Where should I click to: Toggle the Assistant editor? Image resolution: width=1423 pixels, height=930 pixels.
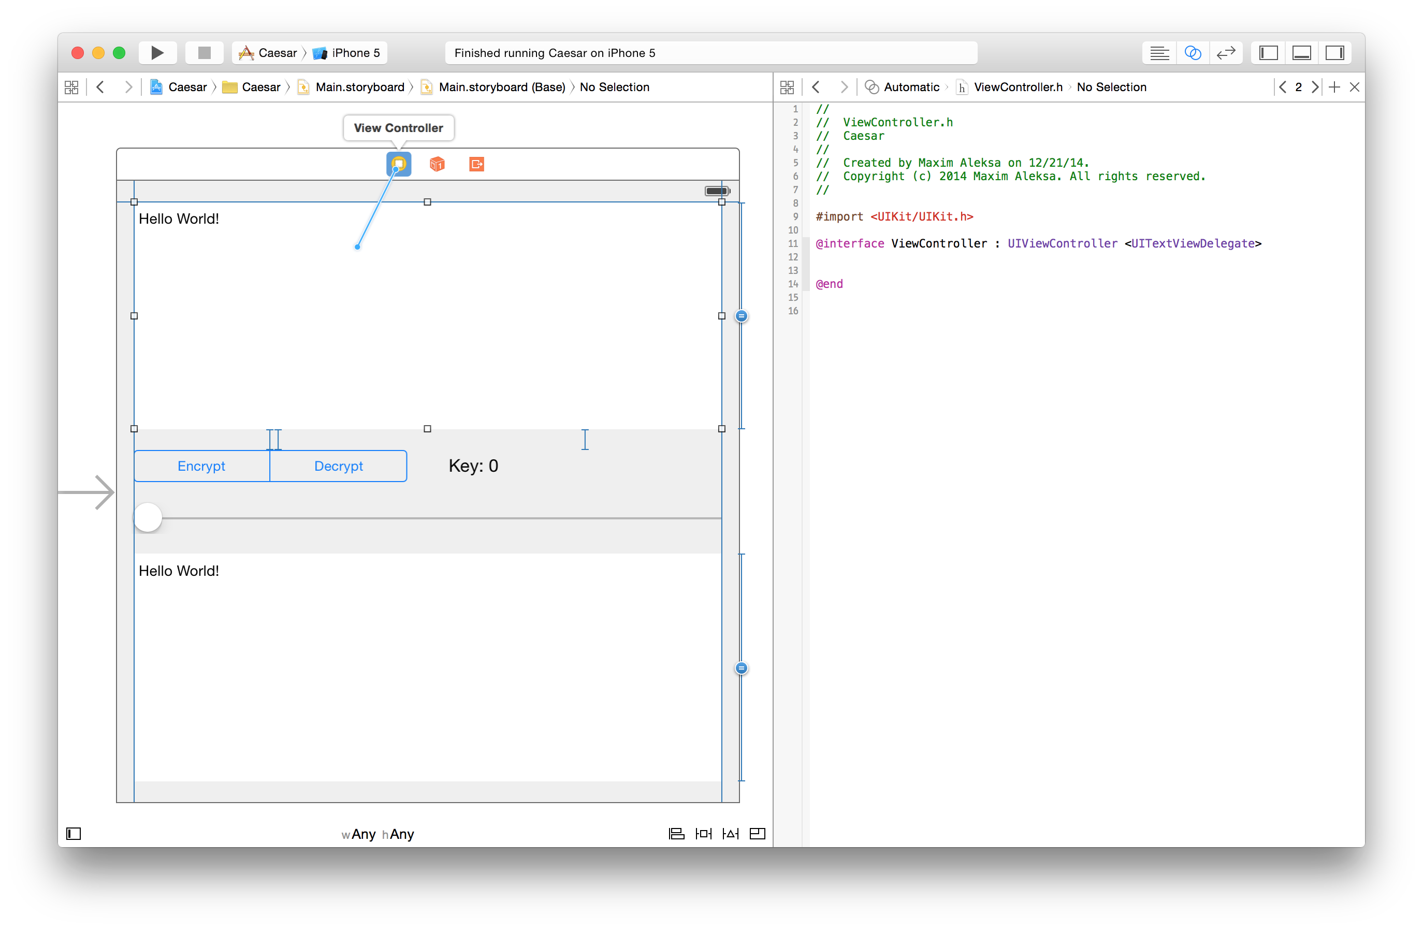(x=1193, y=53)
